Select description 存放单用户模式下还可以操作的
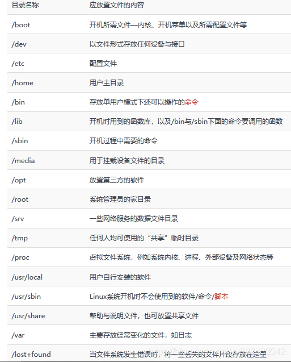The height and width of the screenshot is (362, 291). [137, 102]
